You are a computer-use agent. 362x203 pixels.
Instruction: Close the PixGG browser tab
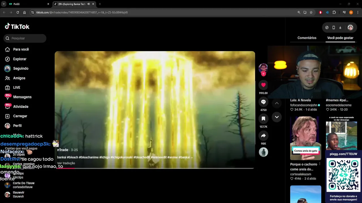tap(48, 4)
